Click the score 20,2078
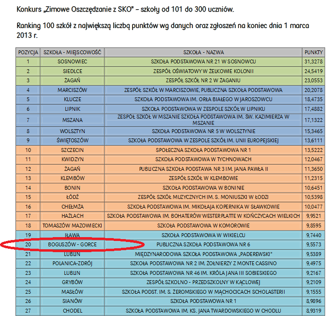This screenshot has height=316, width=329. (314, 90)
